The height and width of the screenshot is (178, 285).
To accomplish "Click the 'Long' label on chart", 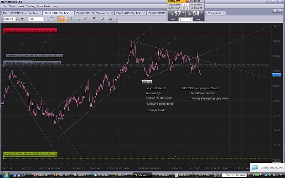I will pos(61,119).
